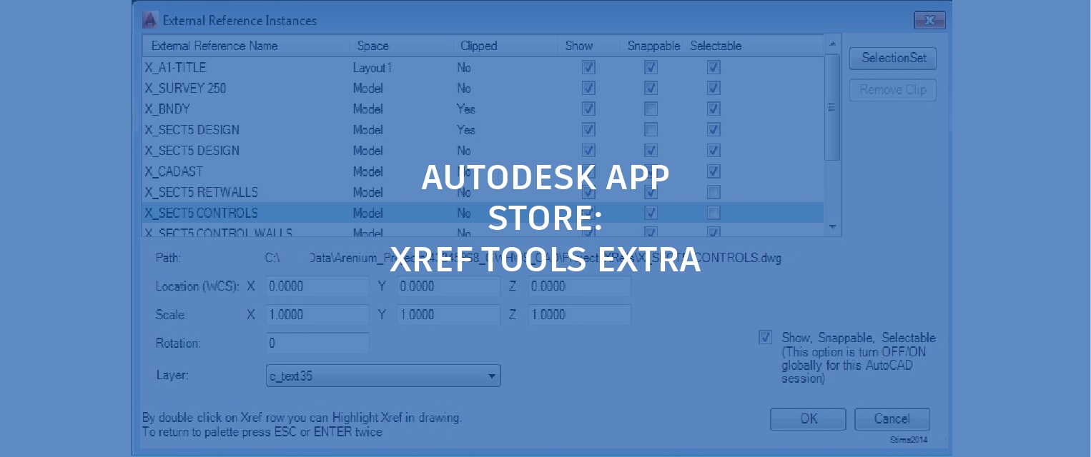
Task: Click the Clipped column header
Action: click(x=505, y=46)
